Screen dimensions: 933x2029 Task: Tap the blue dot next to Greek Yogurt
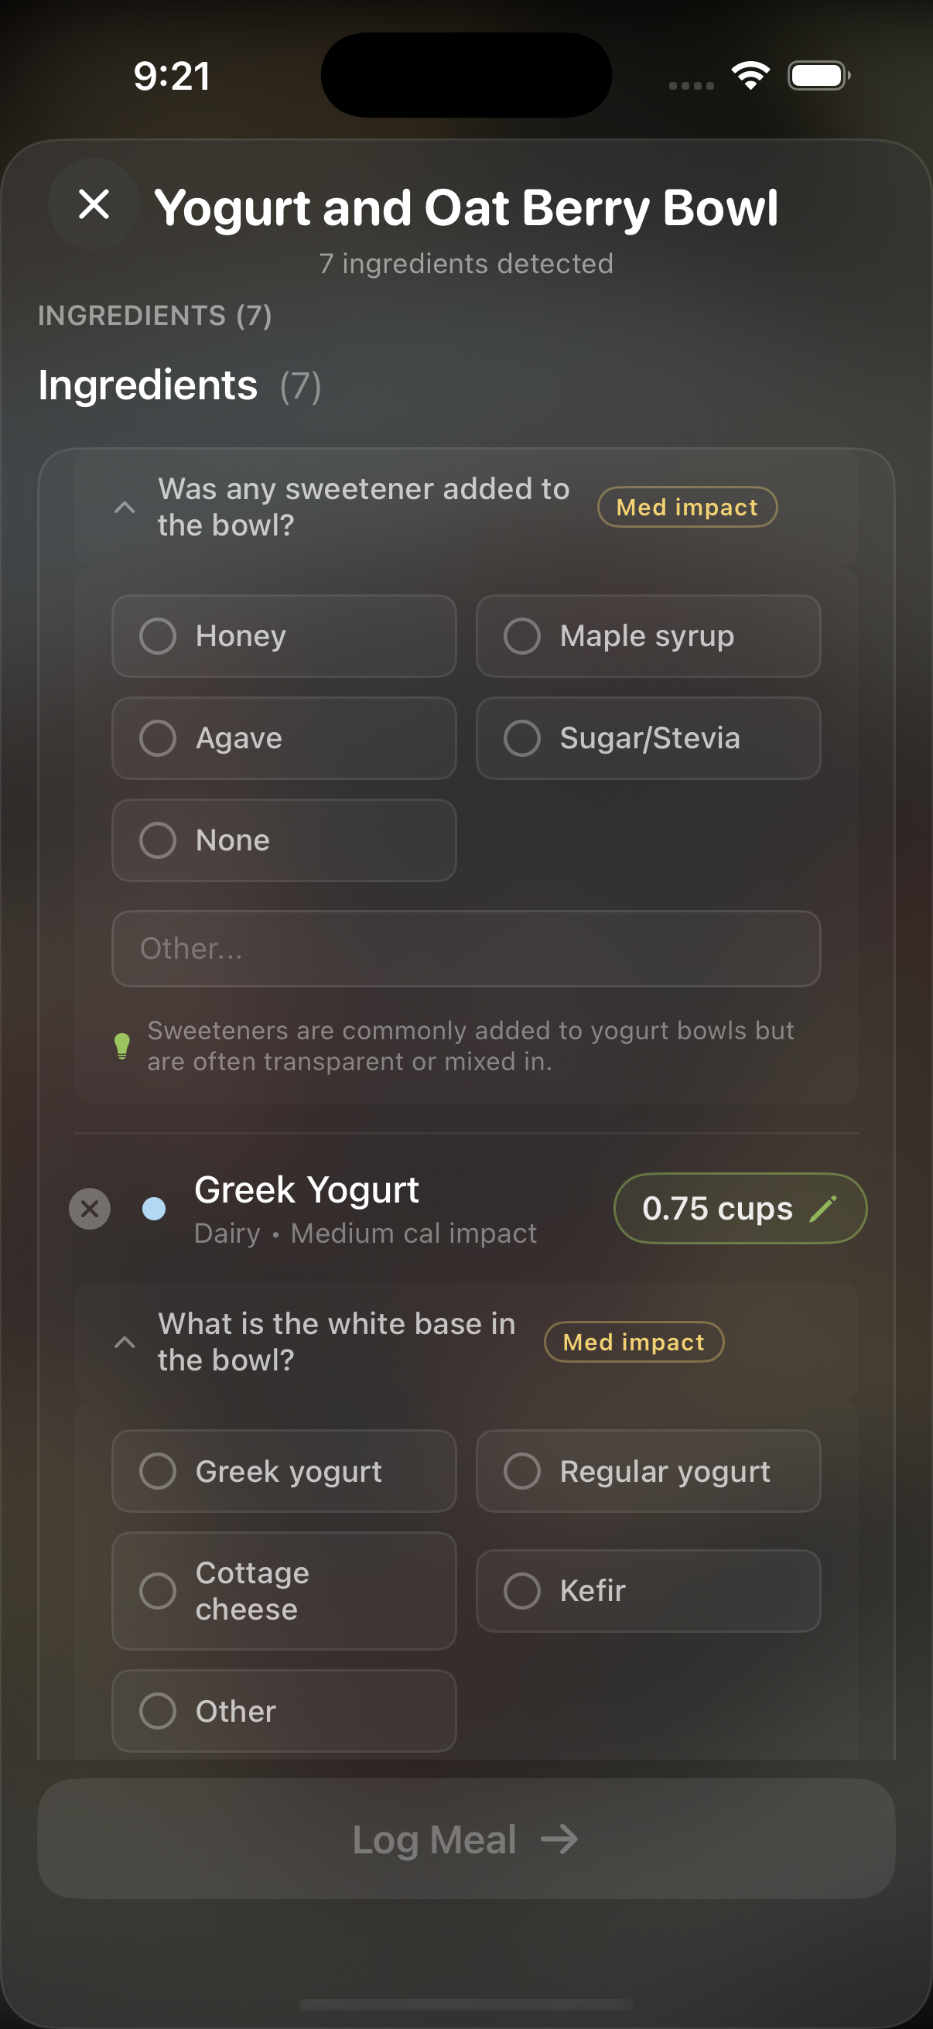(154, 1208)
